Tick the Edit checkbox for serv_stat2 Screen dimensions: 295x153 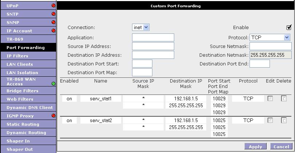(x=270, y=120)
